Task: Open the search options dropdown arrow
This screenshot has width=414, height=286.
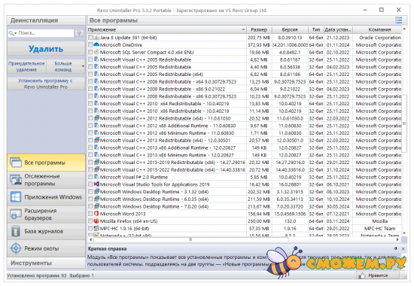Action: coord(16,33)
